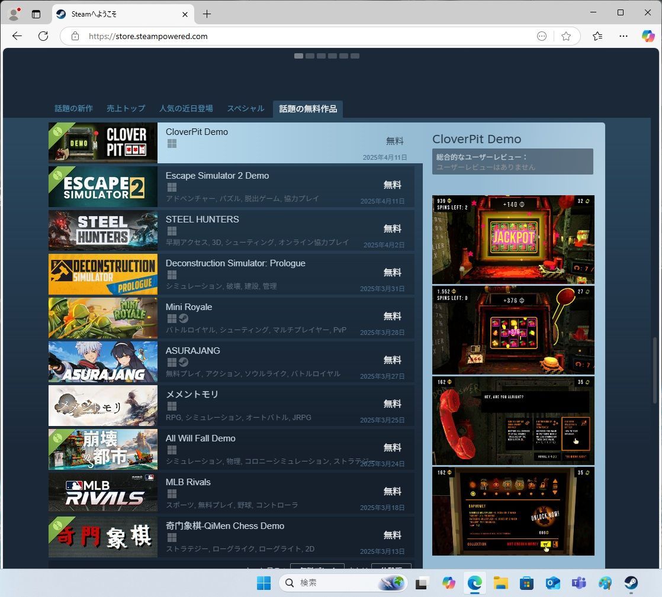Viewport: 662px width, 597px height.
Task: Open File Explorer from taskbar
Action: [500, 583]
